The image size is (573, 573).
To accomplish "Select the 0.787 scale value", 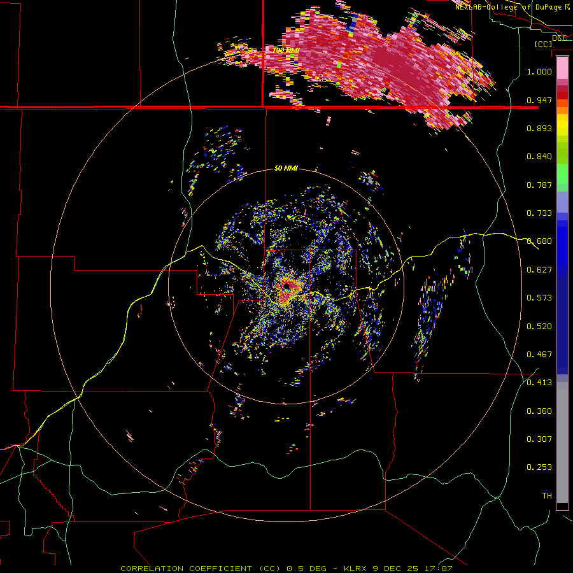I will (539, 185).
